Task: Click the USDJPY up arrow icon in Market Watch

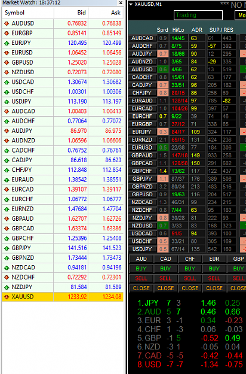Action: 7,102
